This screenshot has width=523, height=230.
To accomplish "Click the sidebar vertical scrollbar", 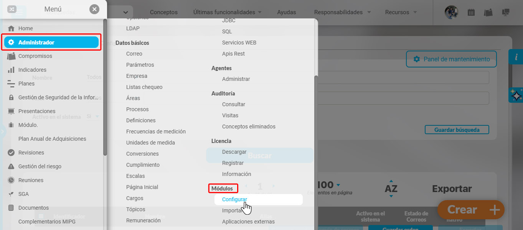I will pyautogui.click(x=105, y=88).
